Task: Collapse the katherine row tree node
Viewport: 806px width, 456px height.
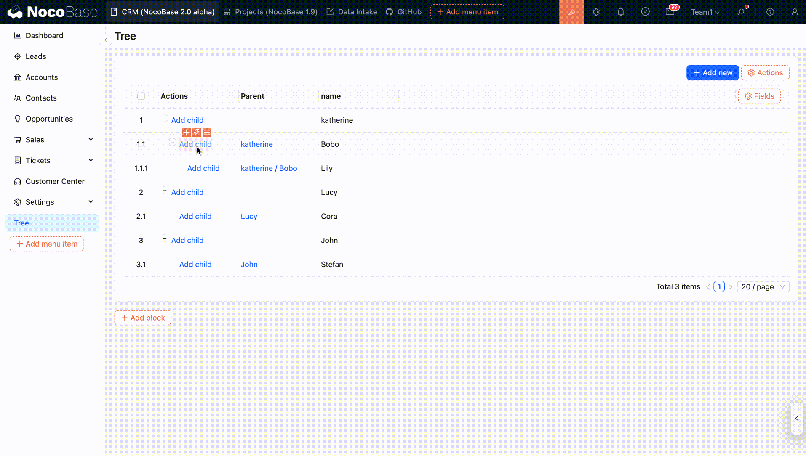Action: 165,118
